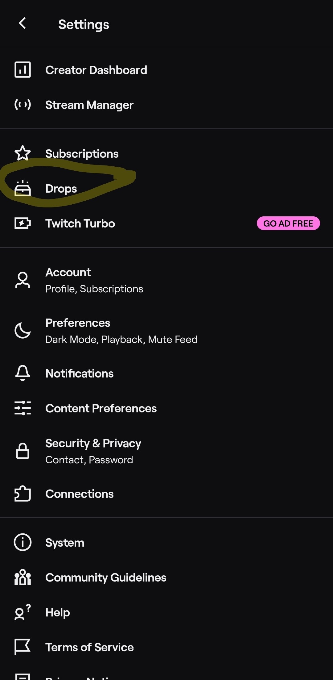333x680 pixels.
Task: Tap the Stream Manager broadcast icon
Action: click(23, 105)
